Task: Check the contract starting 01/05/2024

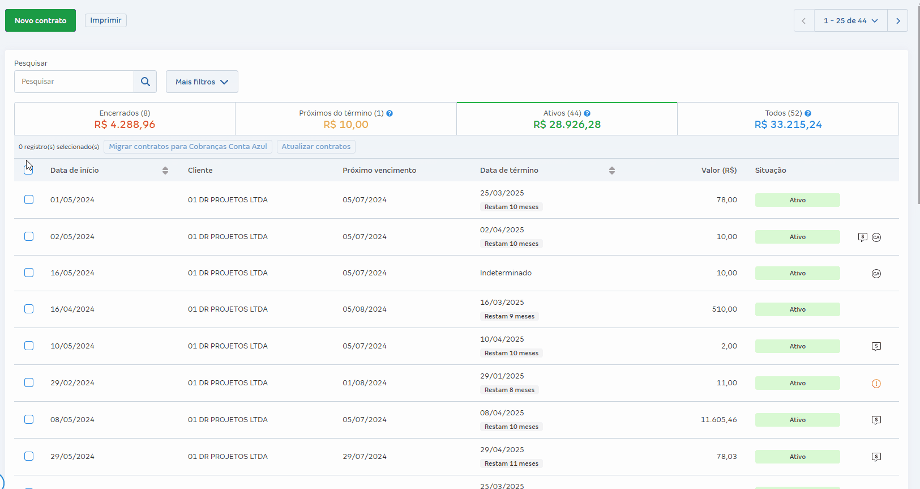Action: point(29,199)
